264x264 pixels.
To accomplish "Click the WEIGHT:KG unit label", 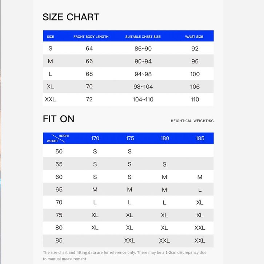I will pos(204,121).
